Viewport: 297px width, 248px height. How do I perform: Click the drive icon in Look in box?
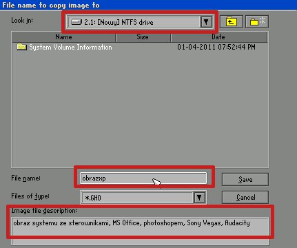(x=76, y=22)
